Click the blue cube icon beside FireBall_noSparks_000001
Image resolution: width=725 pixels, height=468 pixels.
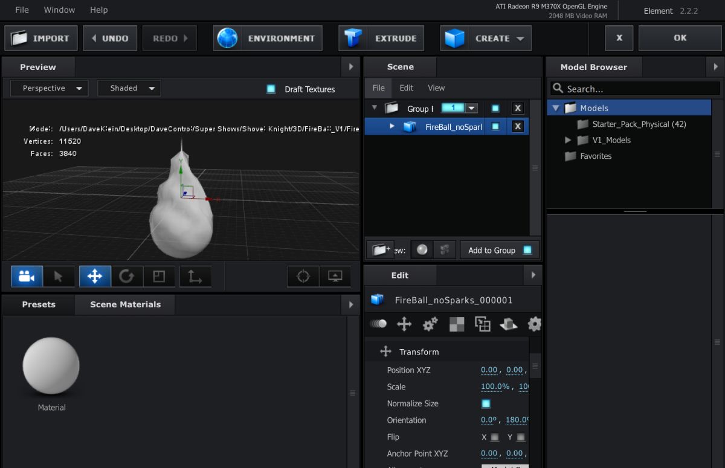378,300
